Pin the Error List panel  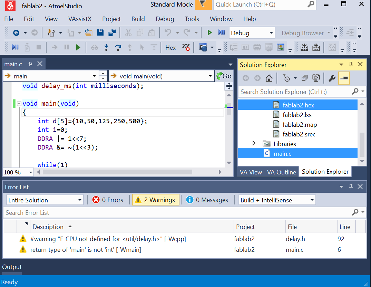(351, 187)
